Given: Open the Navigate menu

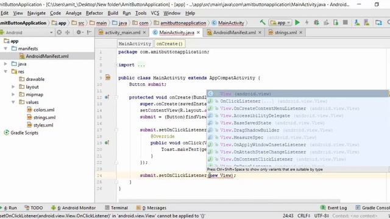Looking at the screenshot, I should coord(37,13).
